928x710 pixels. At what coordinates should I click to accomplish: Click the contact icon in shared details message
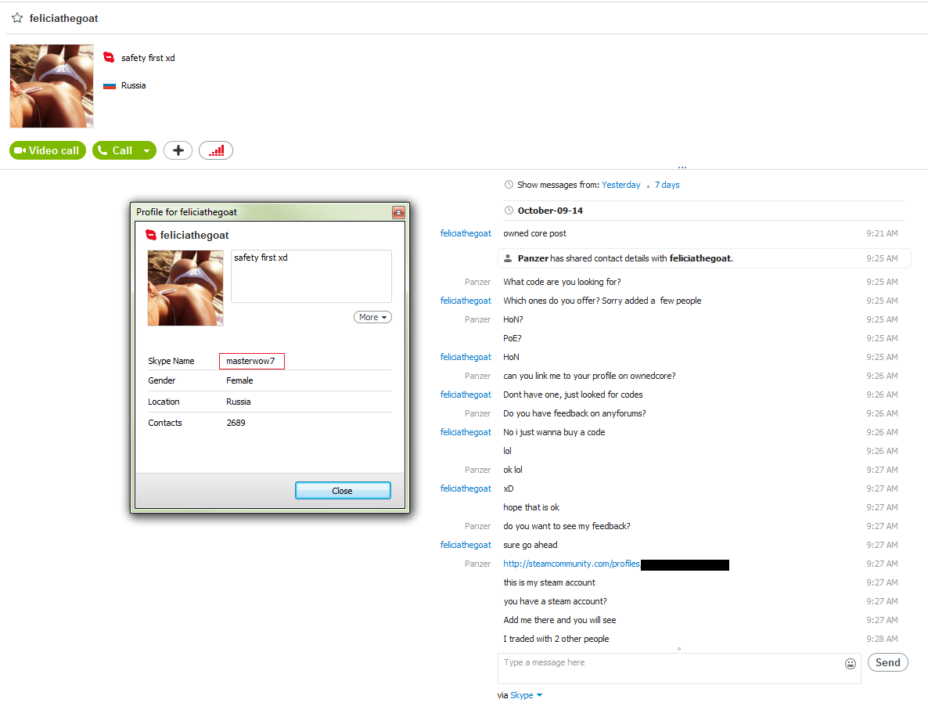click(x=508, y=258)
